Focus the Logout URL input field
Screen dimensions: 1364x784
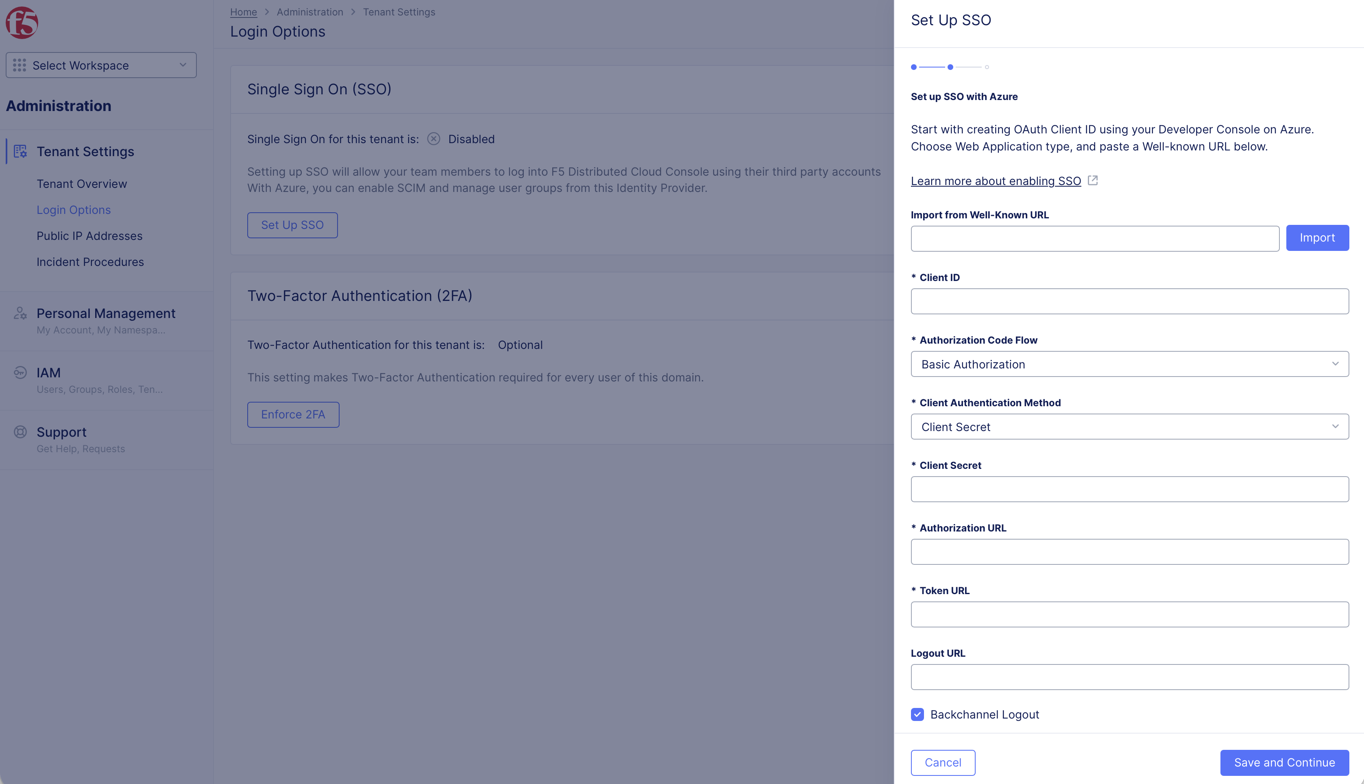click(x=1130, y=677)
